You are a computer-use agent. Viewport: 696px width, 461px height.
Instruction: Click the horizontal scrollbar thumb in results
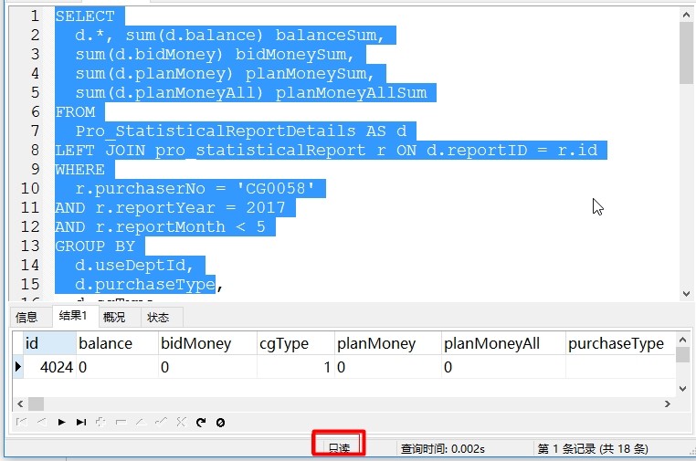tap(36, 403)
